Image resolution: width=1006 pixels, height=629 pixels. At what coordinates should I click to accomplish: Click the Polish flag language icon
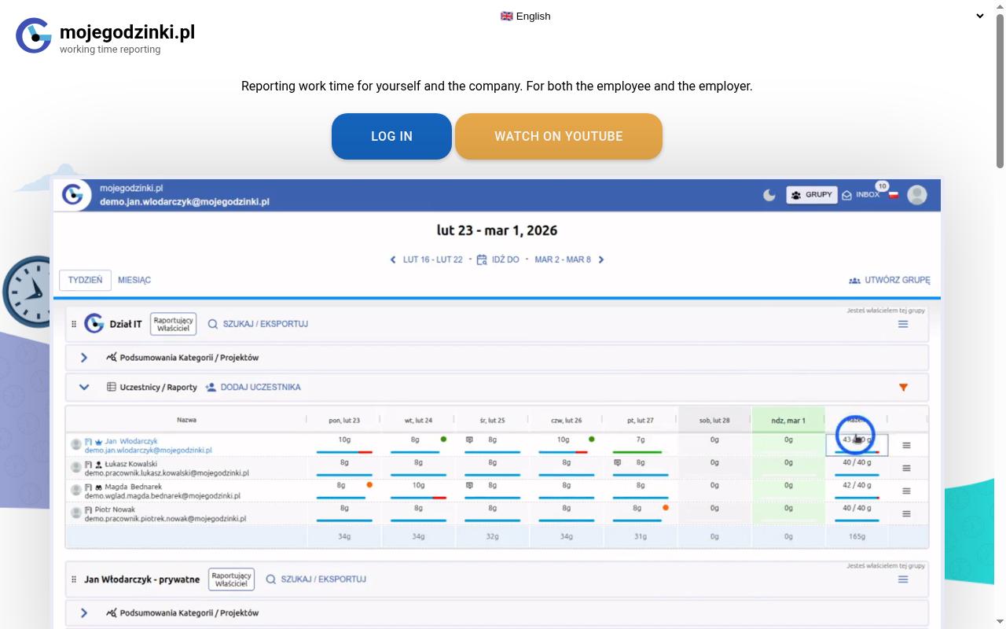point(894,195)
